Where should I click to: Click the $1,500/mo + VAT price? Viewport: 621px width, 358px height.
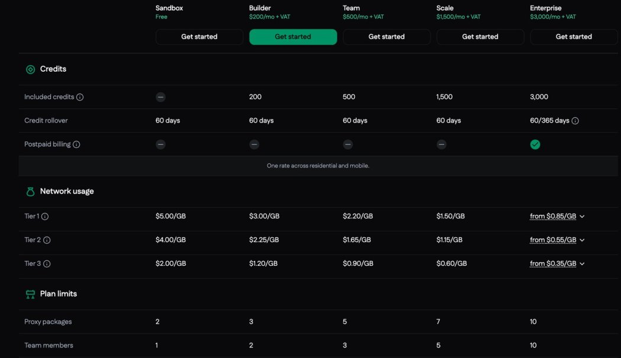[458, 17]
